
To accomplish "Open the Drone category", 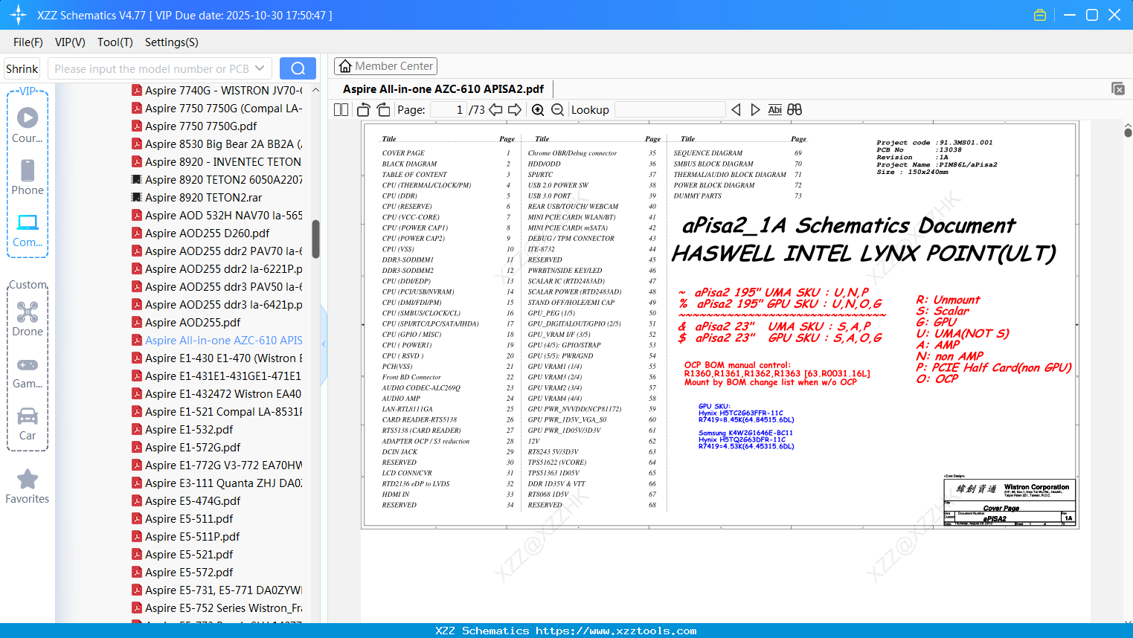I will point(28,318).
